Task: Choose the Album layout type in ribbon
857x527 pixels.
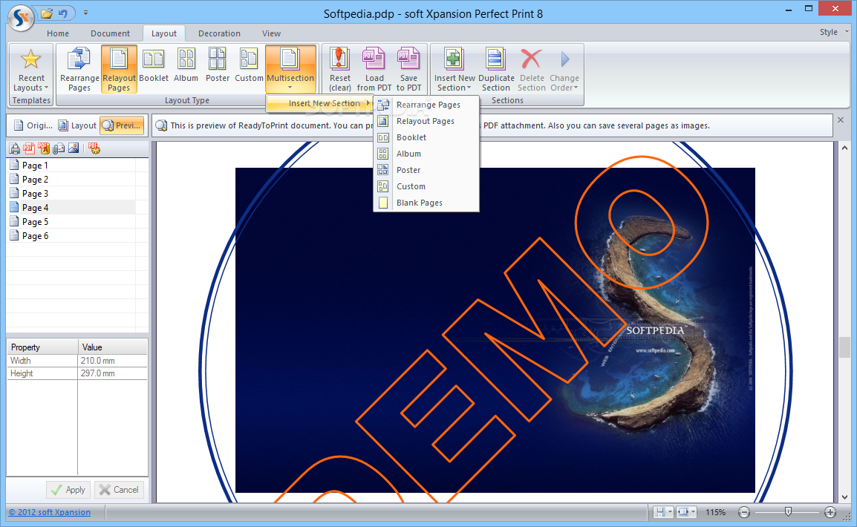Action: (x=186, y=65)
